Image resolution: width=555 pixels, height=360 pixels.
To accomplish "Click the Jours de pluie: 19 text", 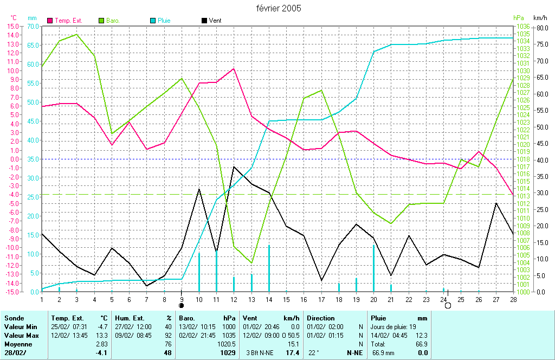I will [x=393, y=327].
